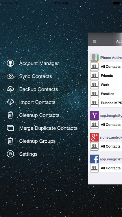Open Account Manager from the menu
122x217 pixels.
(x=39, y=63)
